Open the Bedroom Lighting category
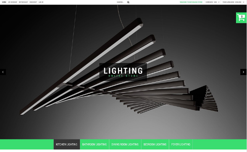The image size is (247, 152). pyautogui.click(x=155, y=144)
